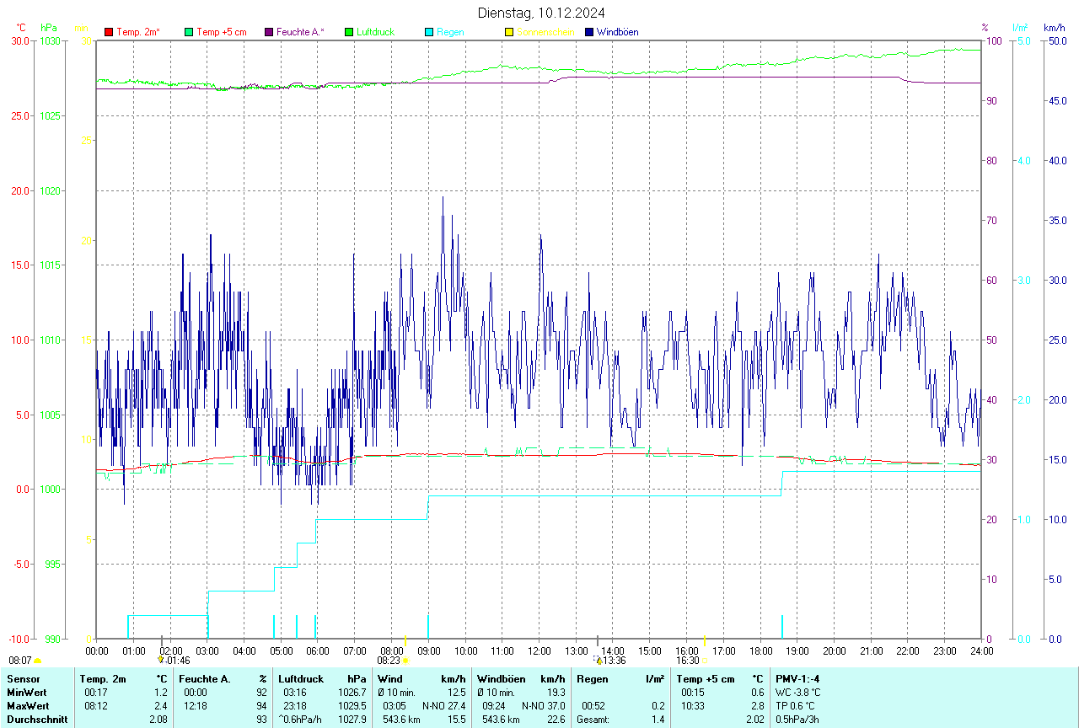Screen dimensions: 1079x728
Task: Click the Luftdruck minimum value 1026.7
Action: click(352, 693)
